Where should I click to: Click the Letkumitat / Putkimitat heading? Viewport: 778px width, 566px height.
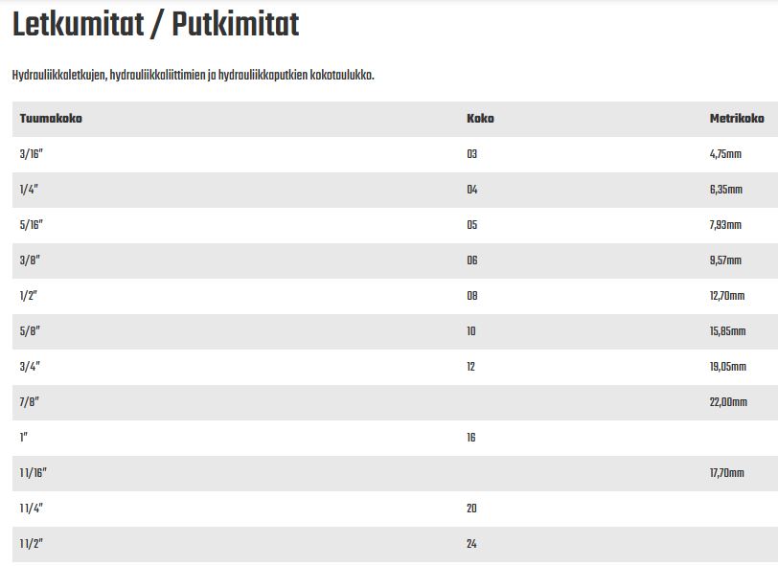point(155,24)
